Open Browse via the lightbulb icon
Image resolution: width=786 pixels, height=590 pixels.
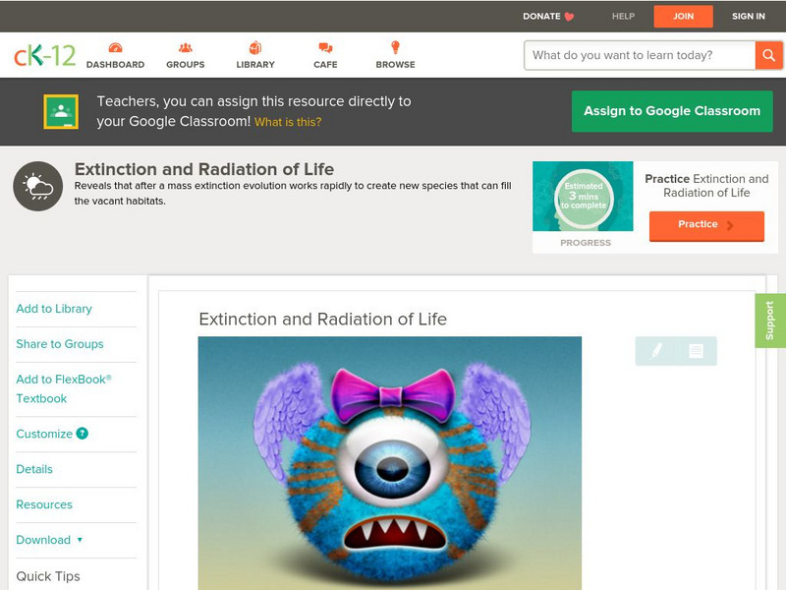click(x=394, y=47)
